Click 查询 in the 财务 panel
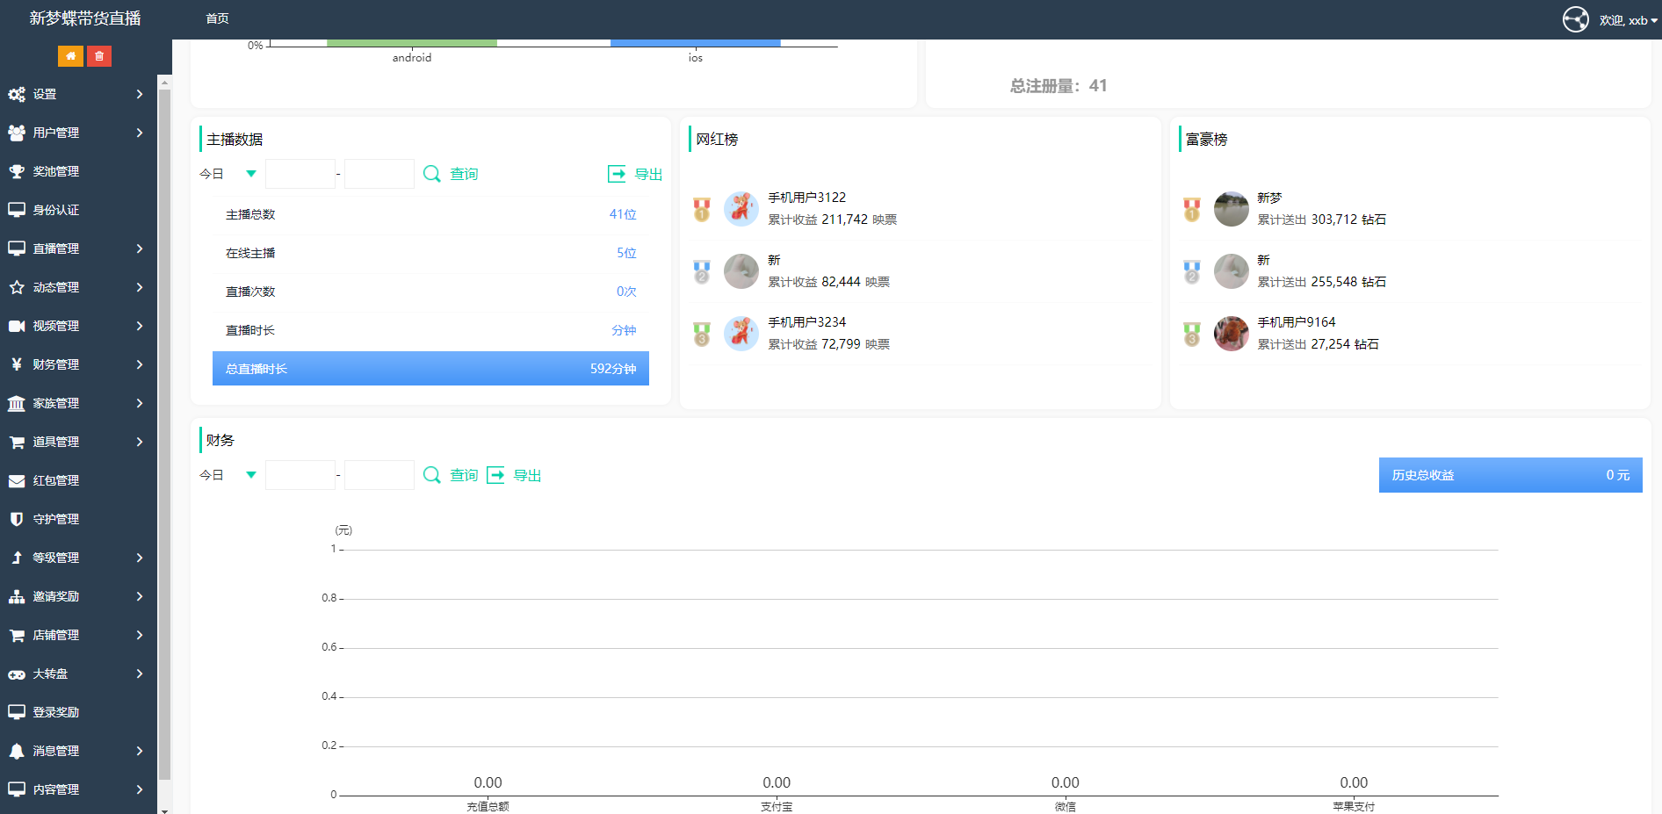Image resolution: width=1662 pixels, height=814 pixels. [x=464, y=475]
